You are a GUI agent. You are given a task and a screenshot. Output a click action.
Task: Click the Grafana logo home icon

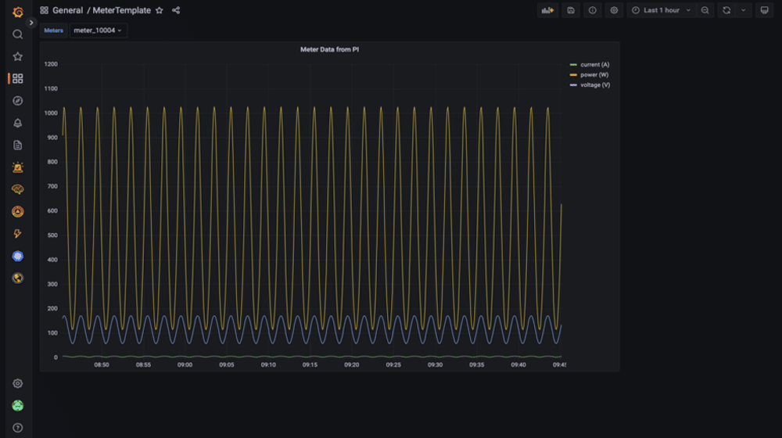click(x=17, y=12)
